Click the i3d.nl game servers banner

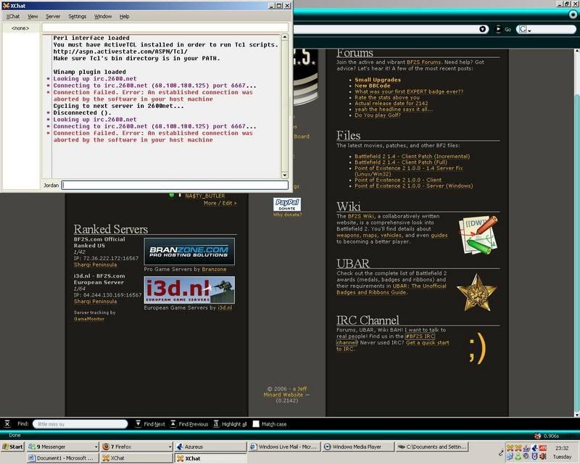189,290
